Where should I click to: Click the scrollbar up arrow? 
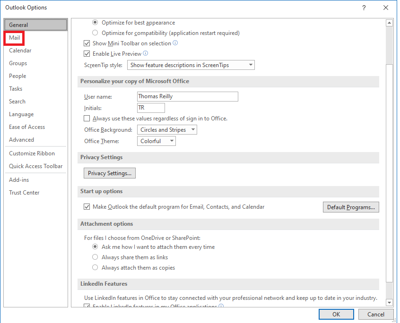point(389,23)
